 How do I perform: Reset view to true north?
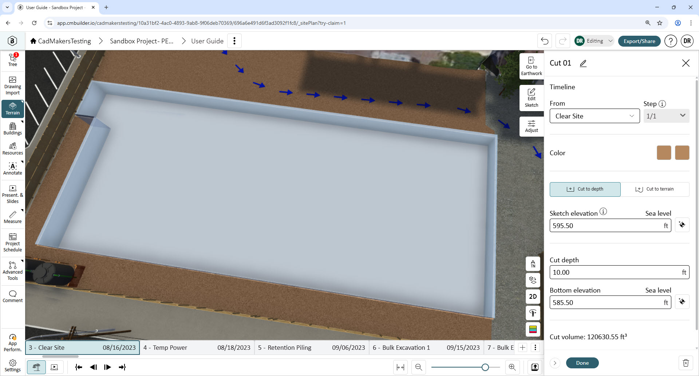coord(533,264)
